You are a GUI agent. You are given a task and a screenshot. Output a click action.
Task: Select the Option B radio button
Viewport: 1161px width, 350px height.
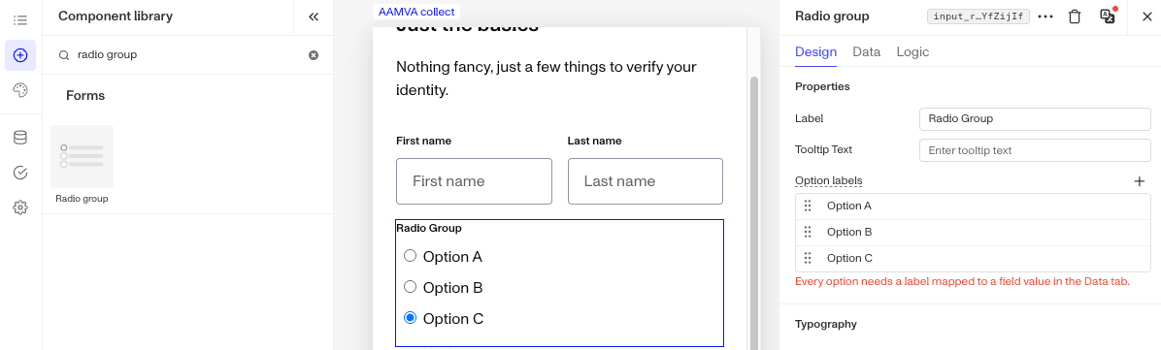(410, 287)
